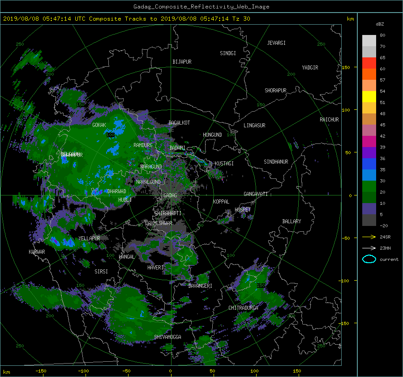Click the dBZ heading above the legend
This screenshot has height=377, width=403.
(x=380, y=24)
